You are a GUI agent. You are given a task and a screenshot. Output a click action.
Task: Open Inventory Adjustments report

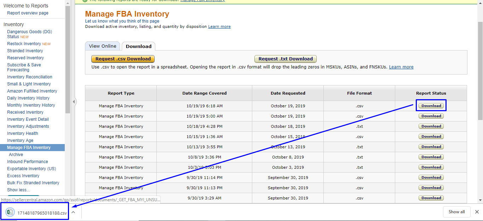28,126
